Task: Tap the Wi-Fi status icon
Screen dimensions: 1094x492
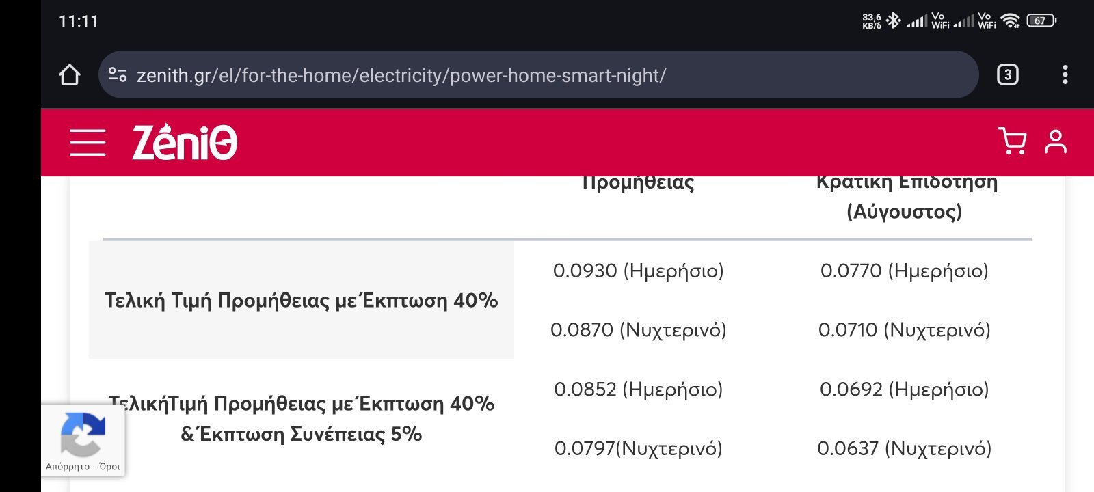Action: [x=1011, y=20]
